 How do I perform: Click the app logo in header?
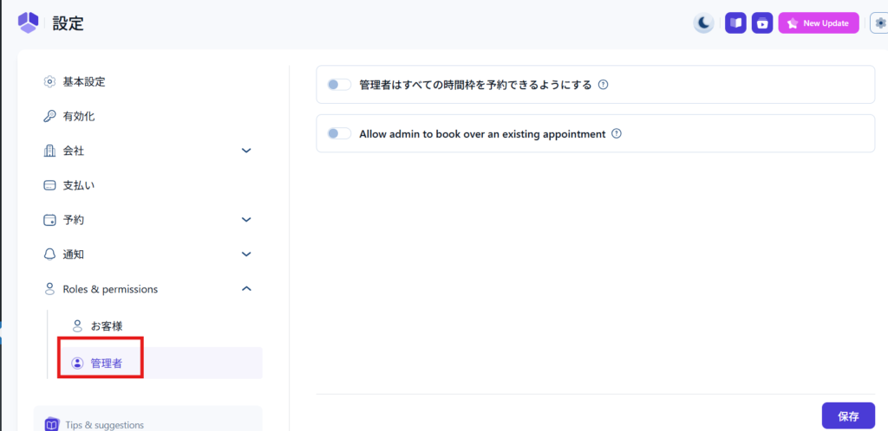point(28,23)
